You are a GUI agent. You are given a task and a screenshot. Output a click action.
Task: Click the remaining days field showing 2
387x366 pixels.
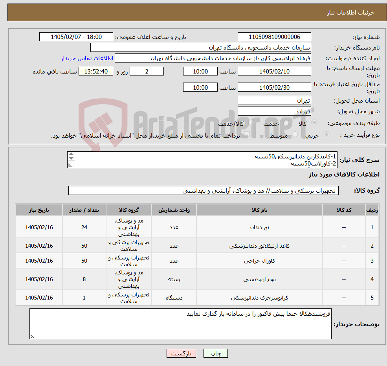click(x=147, y=72)
